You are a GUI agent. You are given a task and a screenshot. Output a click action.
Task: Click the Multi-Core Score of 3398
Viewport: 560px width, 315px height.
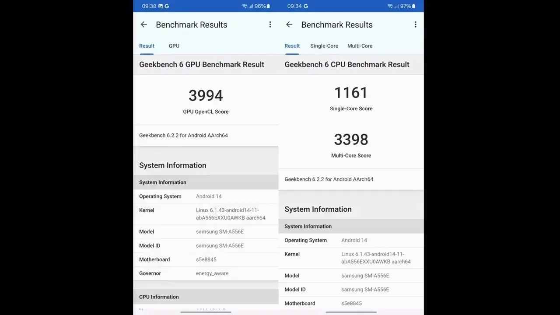351,139
